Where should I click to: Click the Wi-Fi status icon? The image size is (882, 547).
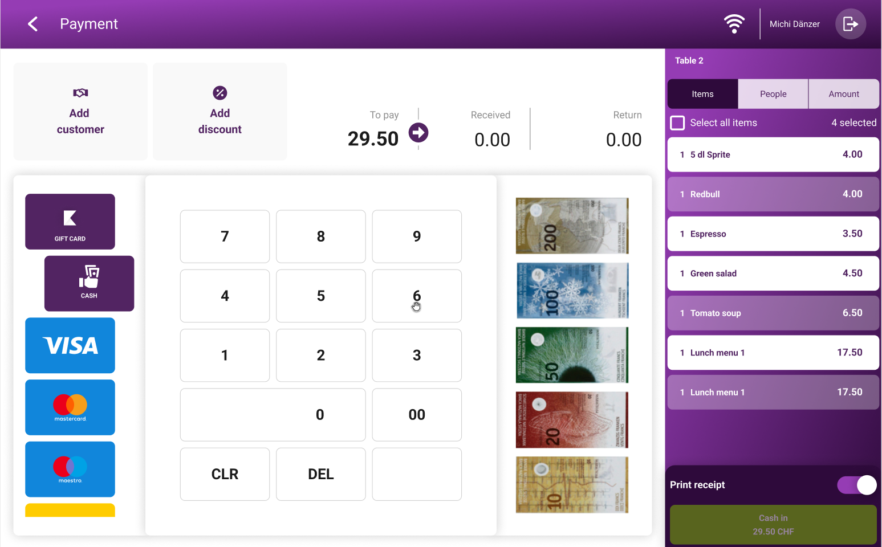pos(734,24)
